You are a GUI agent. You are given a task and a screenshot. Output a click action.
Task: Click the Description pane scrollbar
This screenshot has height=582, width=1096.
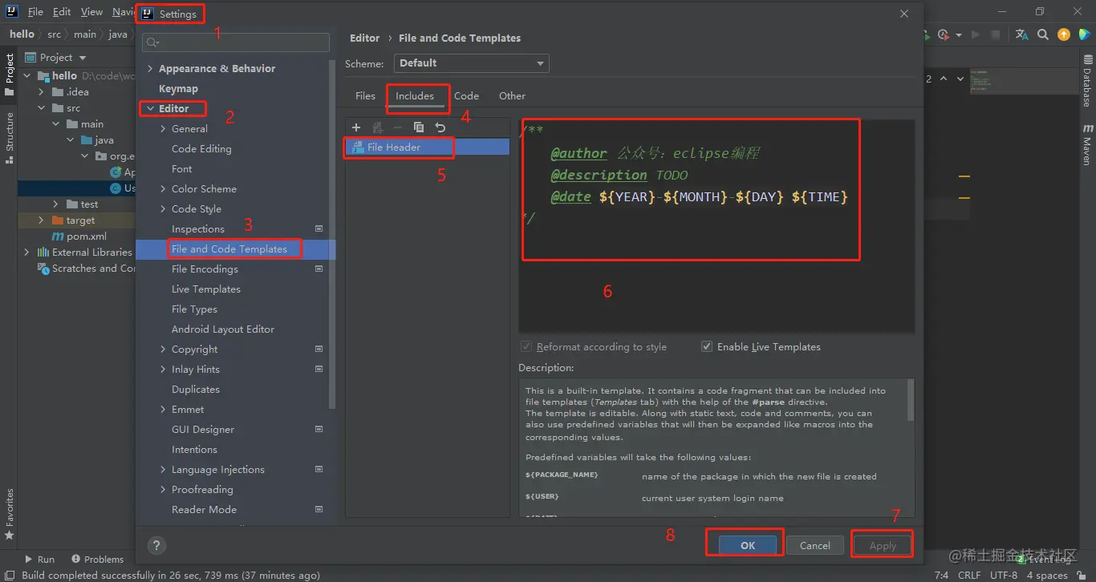point(911,400)
